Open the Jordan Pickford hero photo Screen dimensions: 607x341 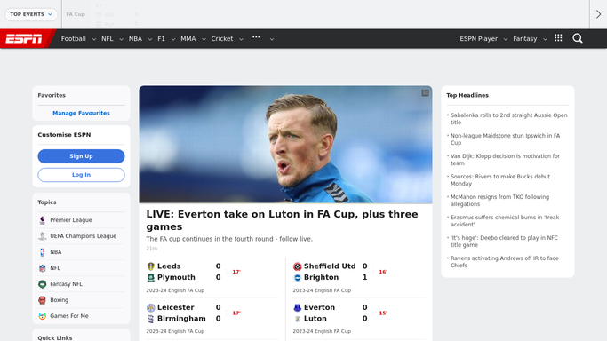[x=285, y=145]
